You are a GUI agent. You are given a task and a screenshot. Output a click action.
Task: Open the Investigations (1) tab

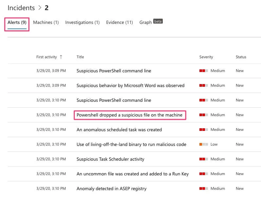pos(82,23)
